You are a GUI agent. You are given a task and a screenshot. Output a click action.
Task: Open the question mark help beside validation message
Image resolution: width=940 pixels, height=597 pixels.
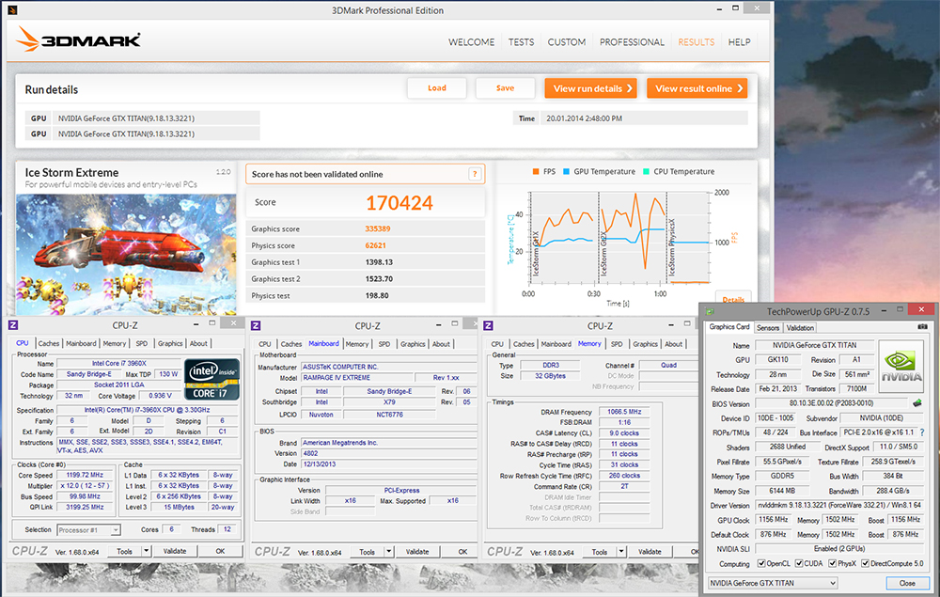(x=475, y=174)
